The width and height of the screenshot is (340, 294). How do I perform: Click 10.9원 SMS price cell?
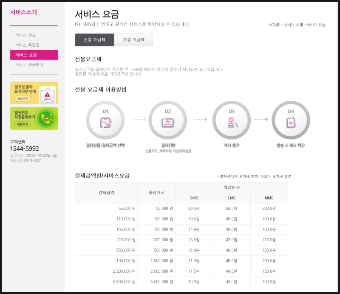click(x=194, y=282)
